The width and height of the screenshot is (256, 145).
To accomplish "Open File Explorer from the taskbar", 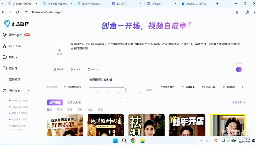I will (x=142, y=141).
